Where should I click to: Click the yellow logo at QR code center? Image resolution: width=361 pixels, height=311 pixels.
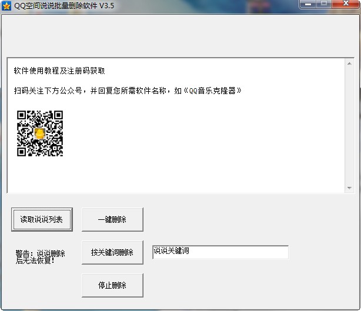pos(40,134)
